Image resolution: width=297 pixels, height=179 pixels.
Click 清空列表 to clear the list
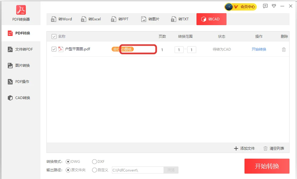pyautogui.click(x=274, y=148)
